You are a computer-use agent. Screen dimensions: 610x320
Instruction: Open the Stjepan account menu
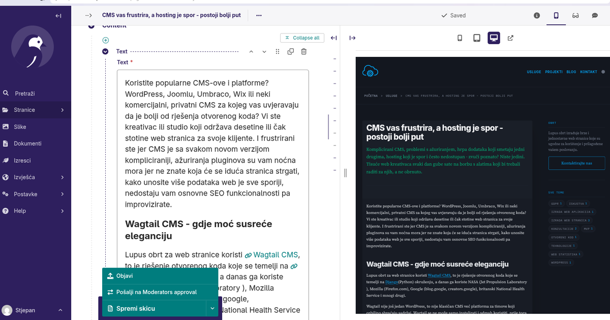pyautogui.click(x=36, y=310)
